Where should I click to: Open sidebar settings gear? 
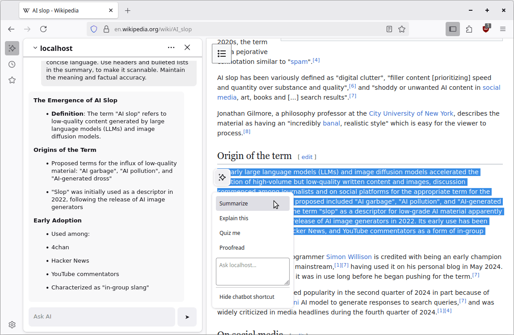[x=12, y=325]
